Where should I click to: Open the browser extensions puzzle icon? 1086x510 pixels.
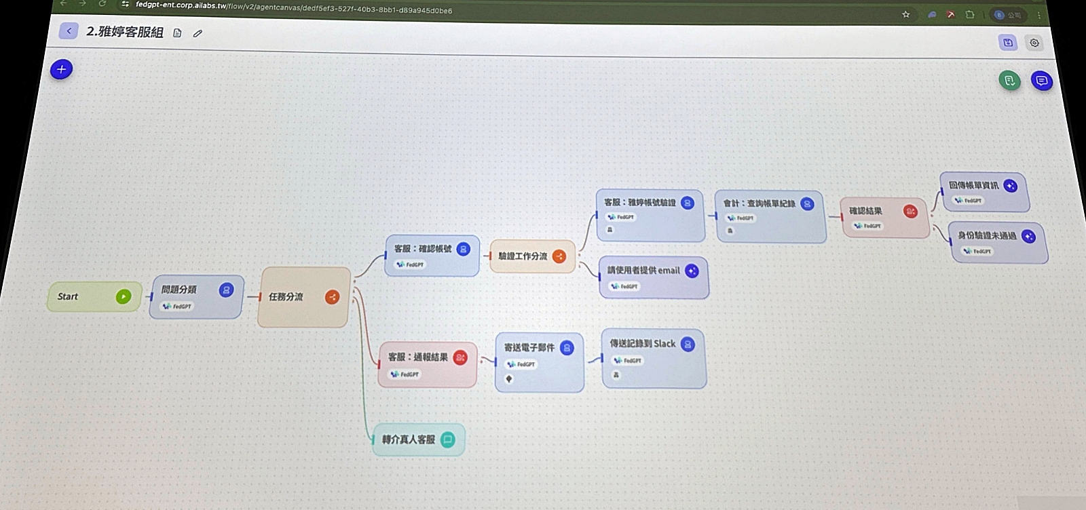point(970,14)
